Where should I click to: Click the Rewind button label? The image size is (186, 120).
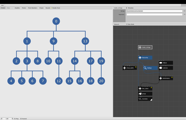click(24, 118)
